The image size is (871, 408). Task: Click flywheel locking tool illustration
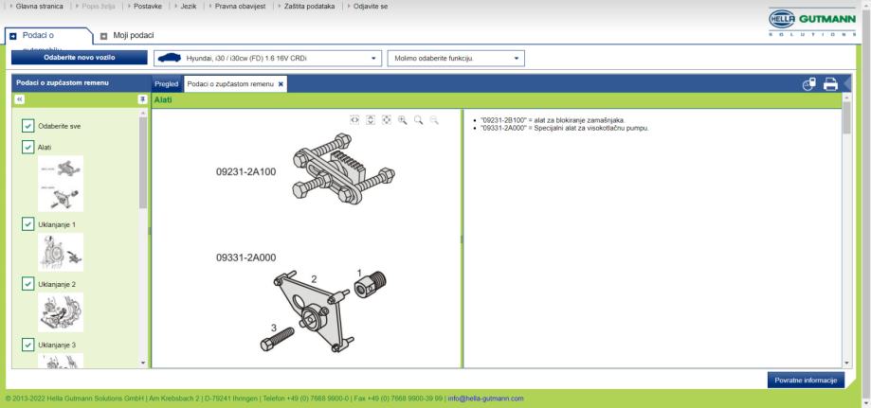[x=343, y=169]
